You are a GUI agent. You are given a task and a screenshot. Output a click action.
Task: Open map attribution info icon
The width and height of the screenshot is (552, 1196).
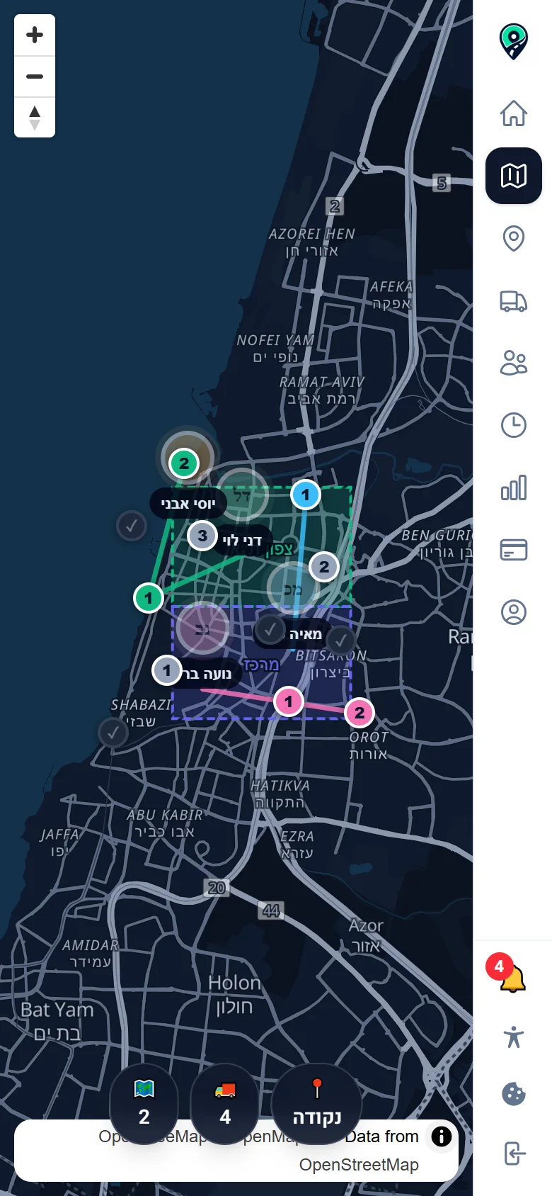click(x=442, y=1136)
